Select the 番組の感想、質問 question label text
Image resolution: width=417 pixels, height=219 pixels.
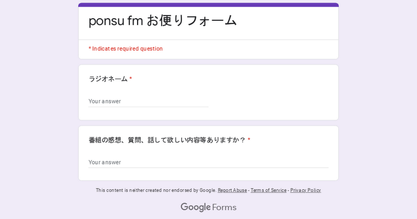[167, 140]
